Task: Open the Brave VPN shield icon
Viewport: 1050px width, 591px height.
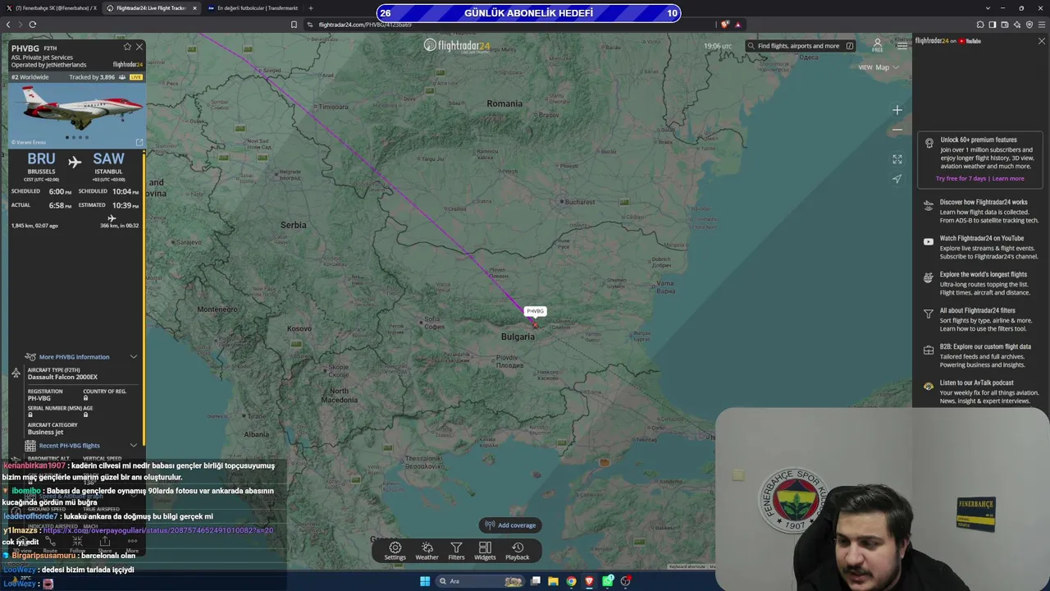Action: pos(1029,25)
